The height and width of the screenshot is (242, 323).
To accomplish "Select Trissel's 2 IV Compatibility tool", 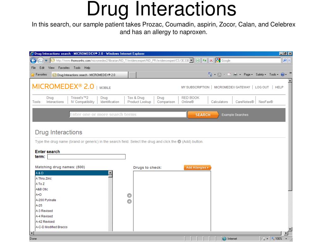I will (x=83, y=100).
